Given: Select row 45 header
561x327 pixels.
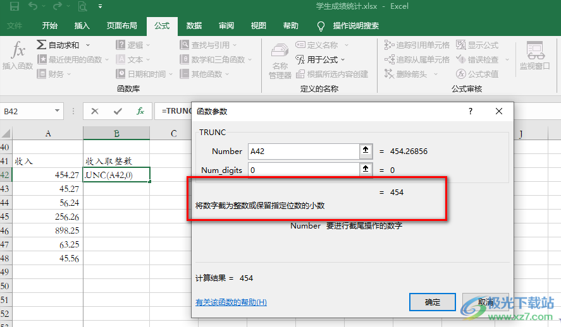Looking at the screenshot, I should click(5, 217).
